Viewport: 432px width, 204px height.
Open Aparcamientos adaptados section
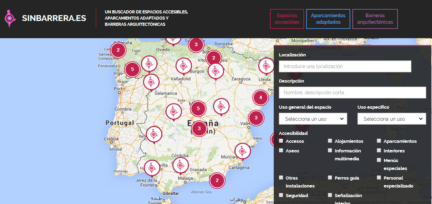[x=328, y=19]
